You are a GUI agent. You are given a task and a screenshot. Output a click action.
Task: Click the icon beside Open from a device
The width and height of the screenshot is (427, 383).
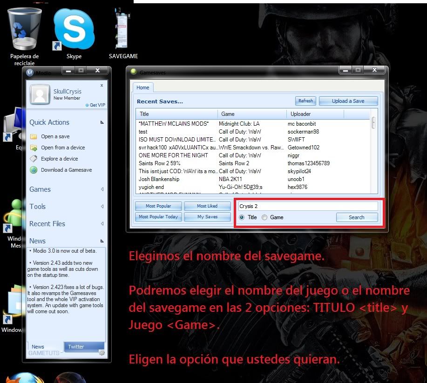(34, 148)
